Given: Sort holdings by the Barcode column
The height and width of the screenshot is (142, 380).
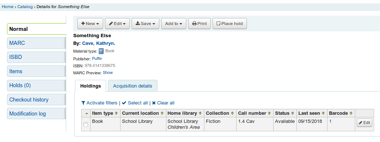Looking at the screenshot, I should pyautogui.click(x=341, y=113).
